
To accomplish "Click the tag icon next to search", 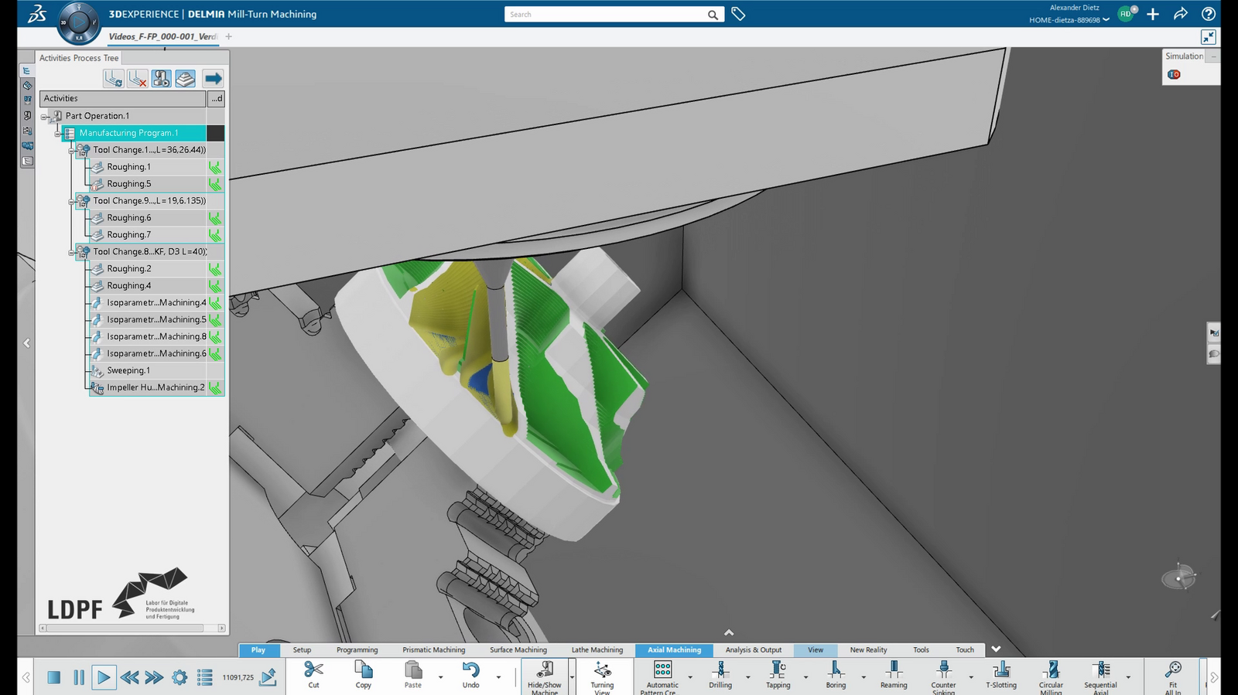I will [x=738, y=14].
